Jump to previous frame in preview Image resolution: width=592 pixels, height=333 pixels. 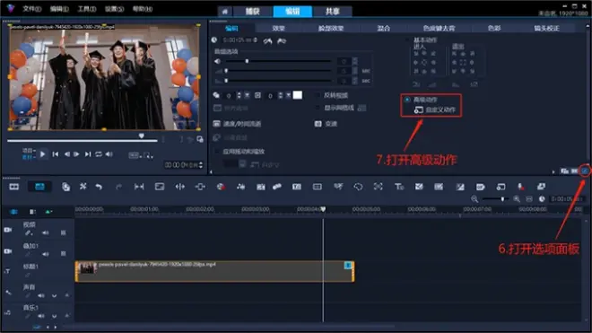67,154
